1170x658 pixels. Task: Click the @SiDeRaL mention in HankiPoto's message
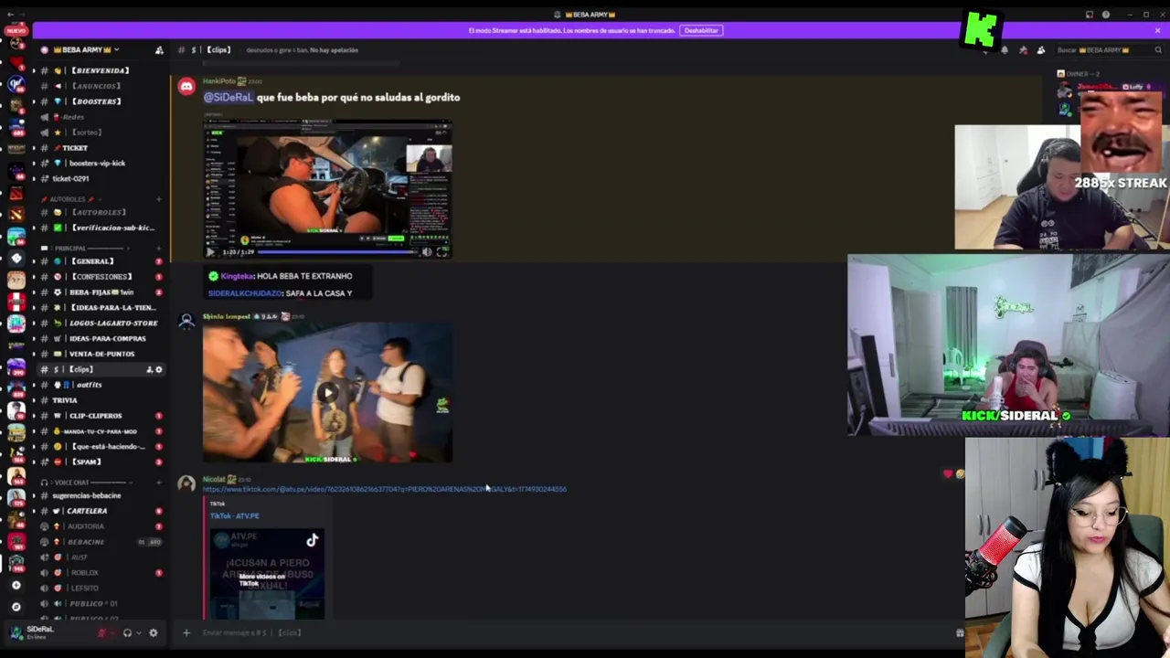click(x=228, y=97)
